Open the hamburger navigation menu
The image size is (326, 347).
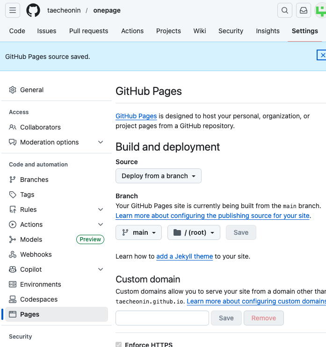point(13,10)
